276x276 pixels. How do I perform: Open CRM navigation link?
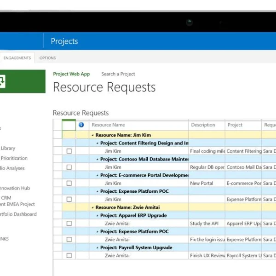click(x=6, y=198)
